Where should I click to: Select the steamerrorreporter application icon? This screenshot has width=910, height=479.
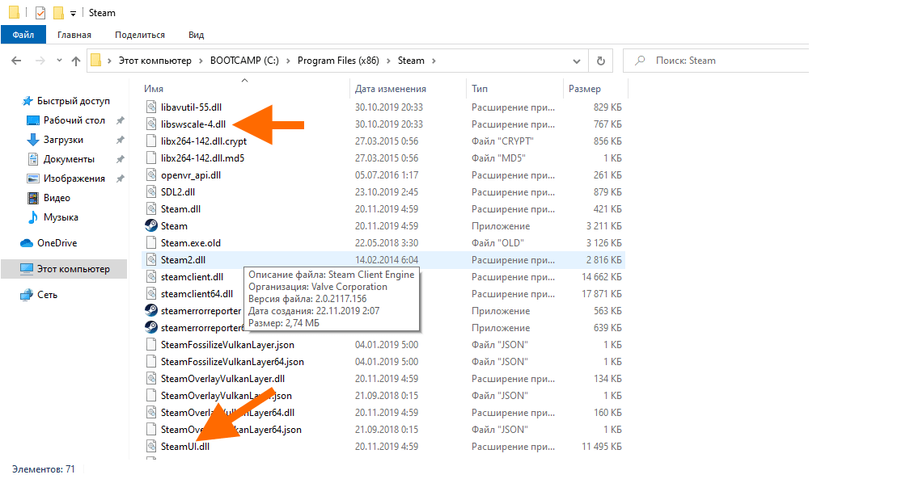coord(151,310)
